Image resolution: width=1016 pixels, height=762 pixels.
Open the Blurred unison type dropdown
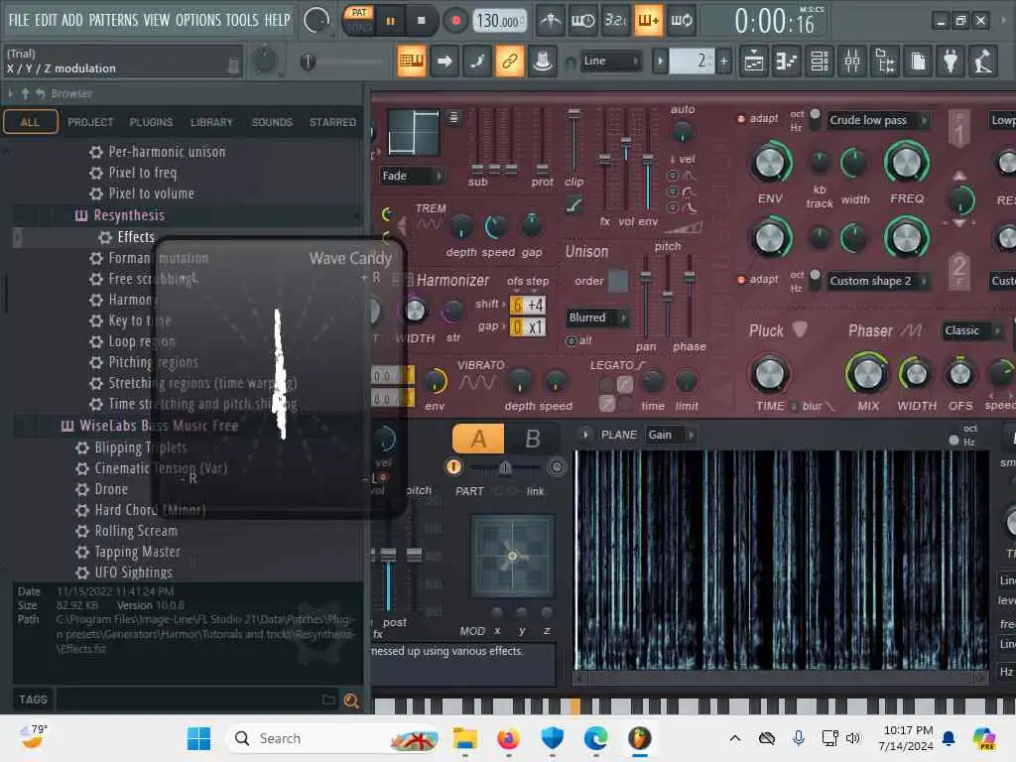point(597,317)
